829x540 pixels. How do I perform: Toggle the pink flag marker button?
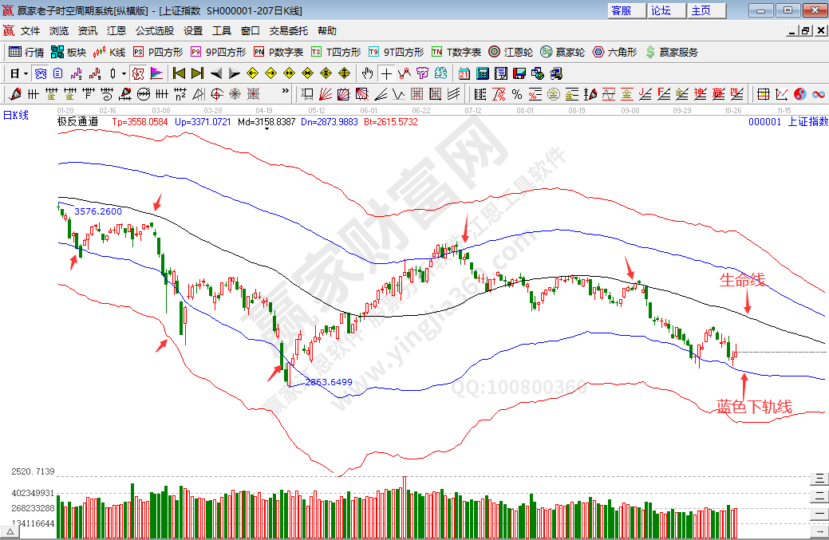click(156, 73)
